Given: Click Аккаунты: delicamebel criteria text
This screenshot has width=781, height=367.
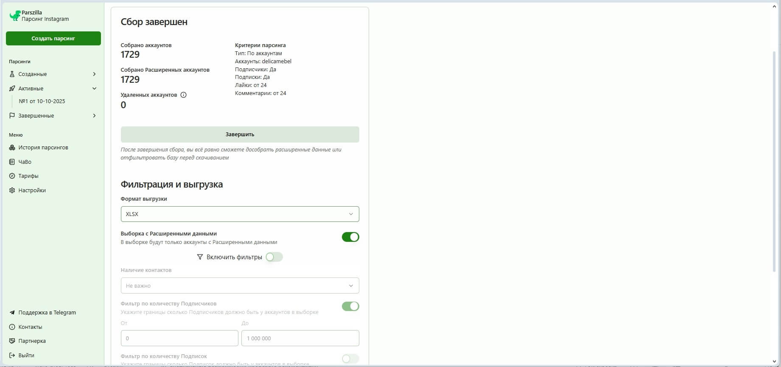Looking at the screenshot, I should click(263, 61).
